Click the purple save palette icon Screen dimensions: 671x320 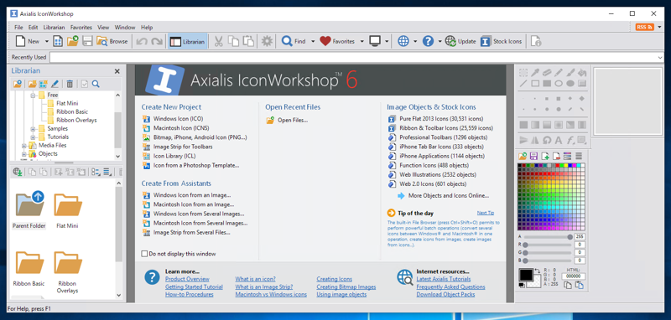533,156
